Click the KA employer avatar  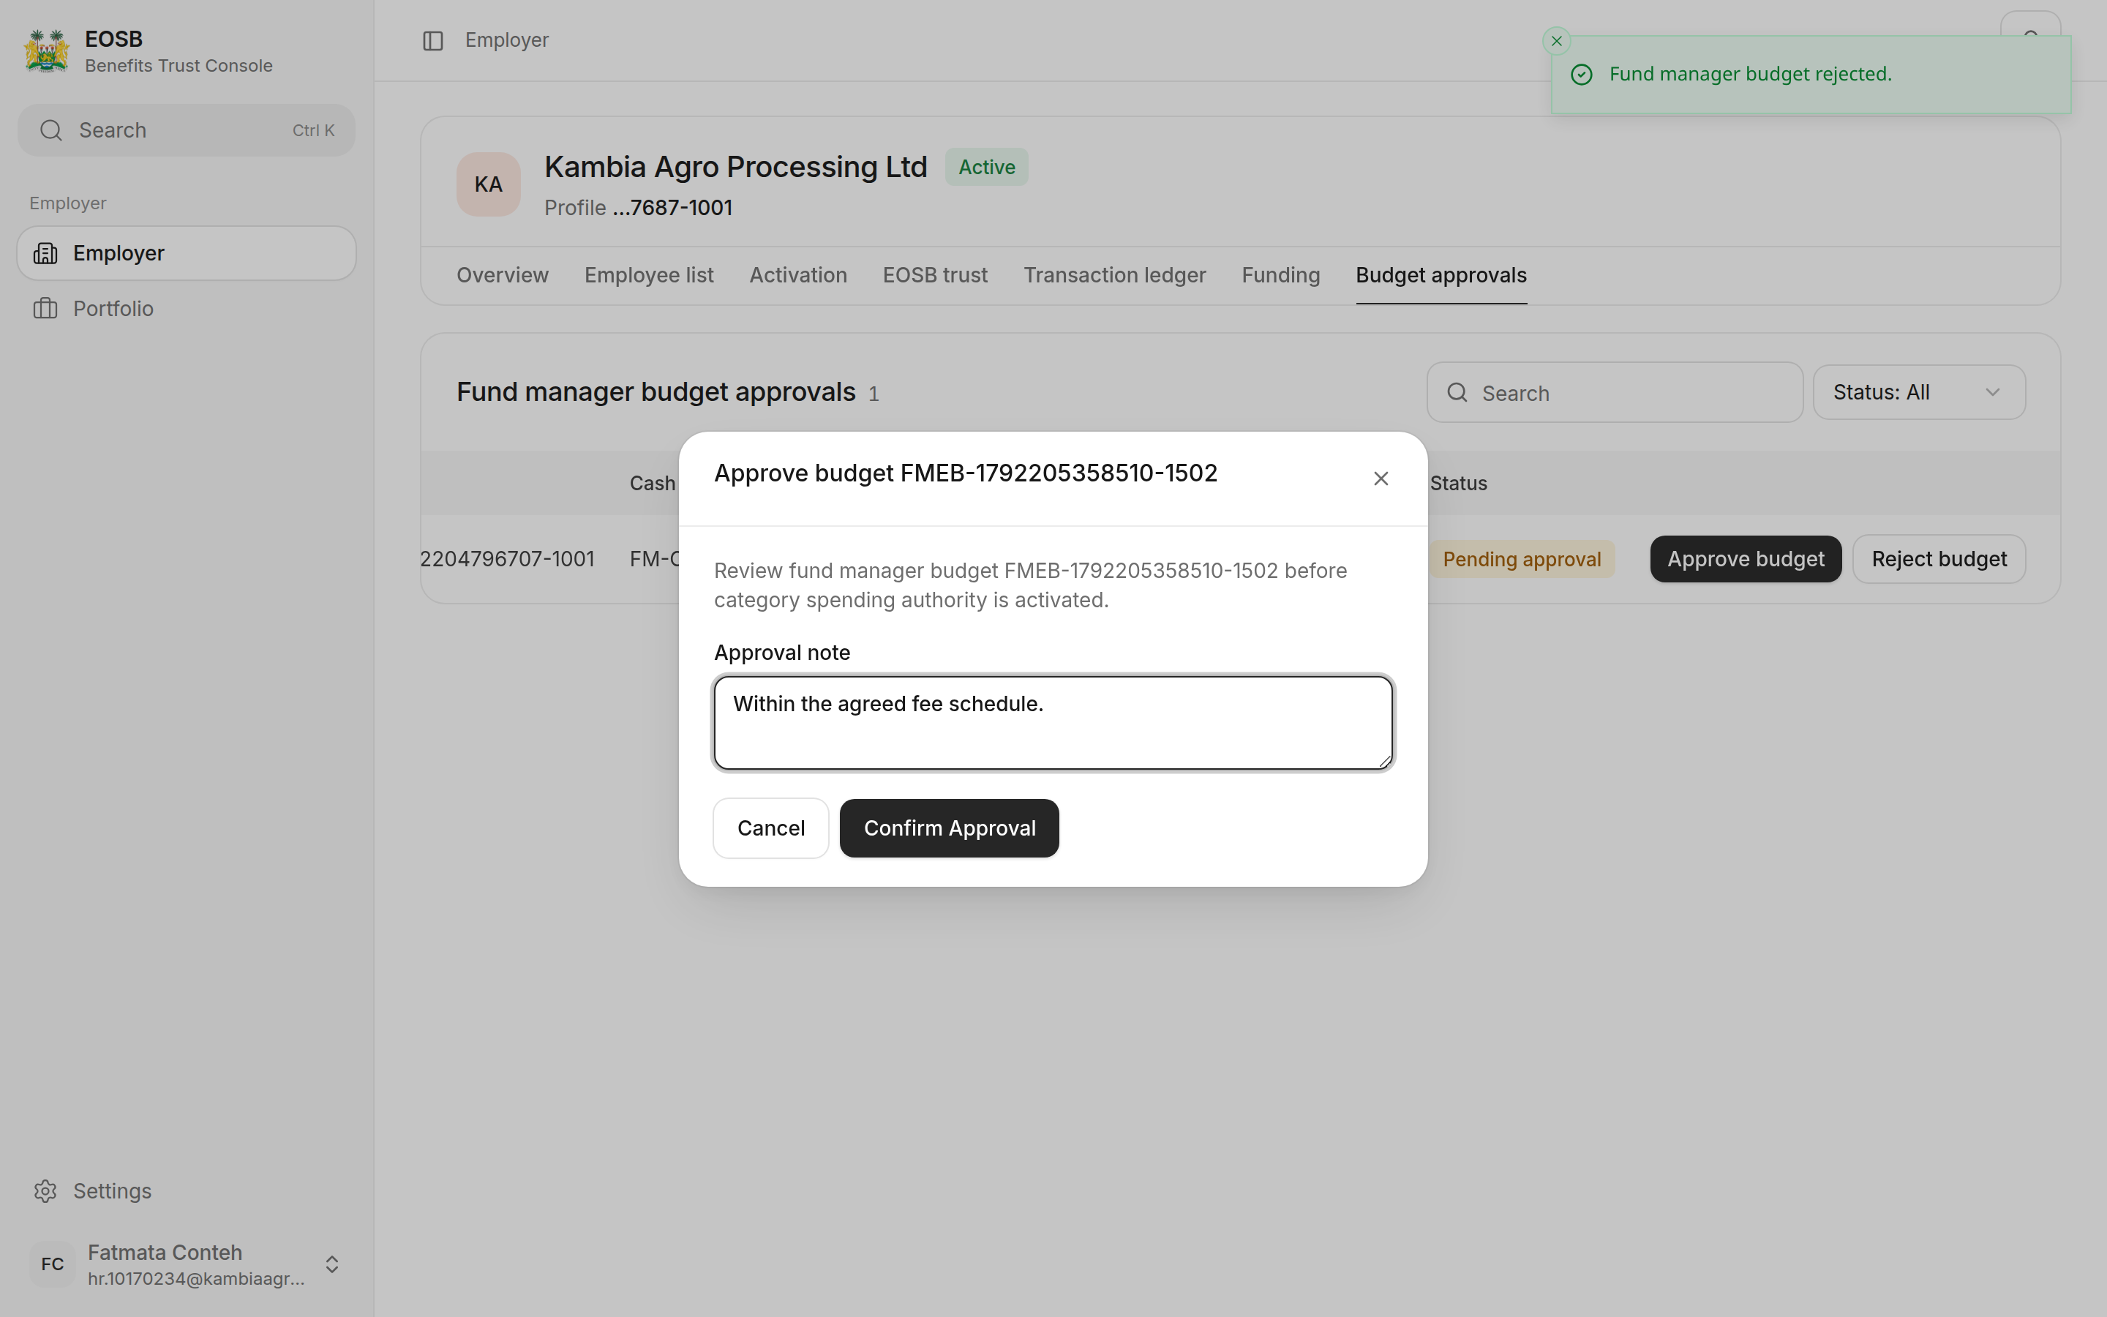coord(489,184)
